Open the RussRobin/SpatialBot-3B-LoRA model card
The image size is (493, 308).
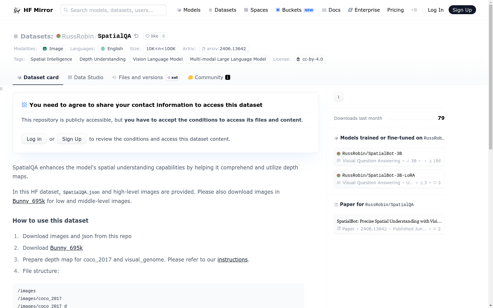pyautogui.click(x=389, y=179)
